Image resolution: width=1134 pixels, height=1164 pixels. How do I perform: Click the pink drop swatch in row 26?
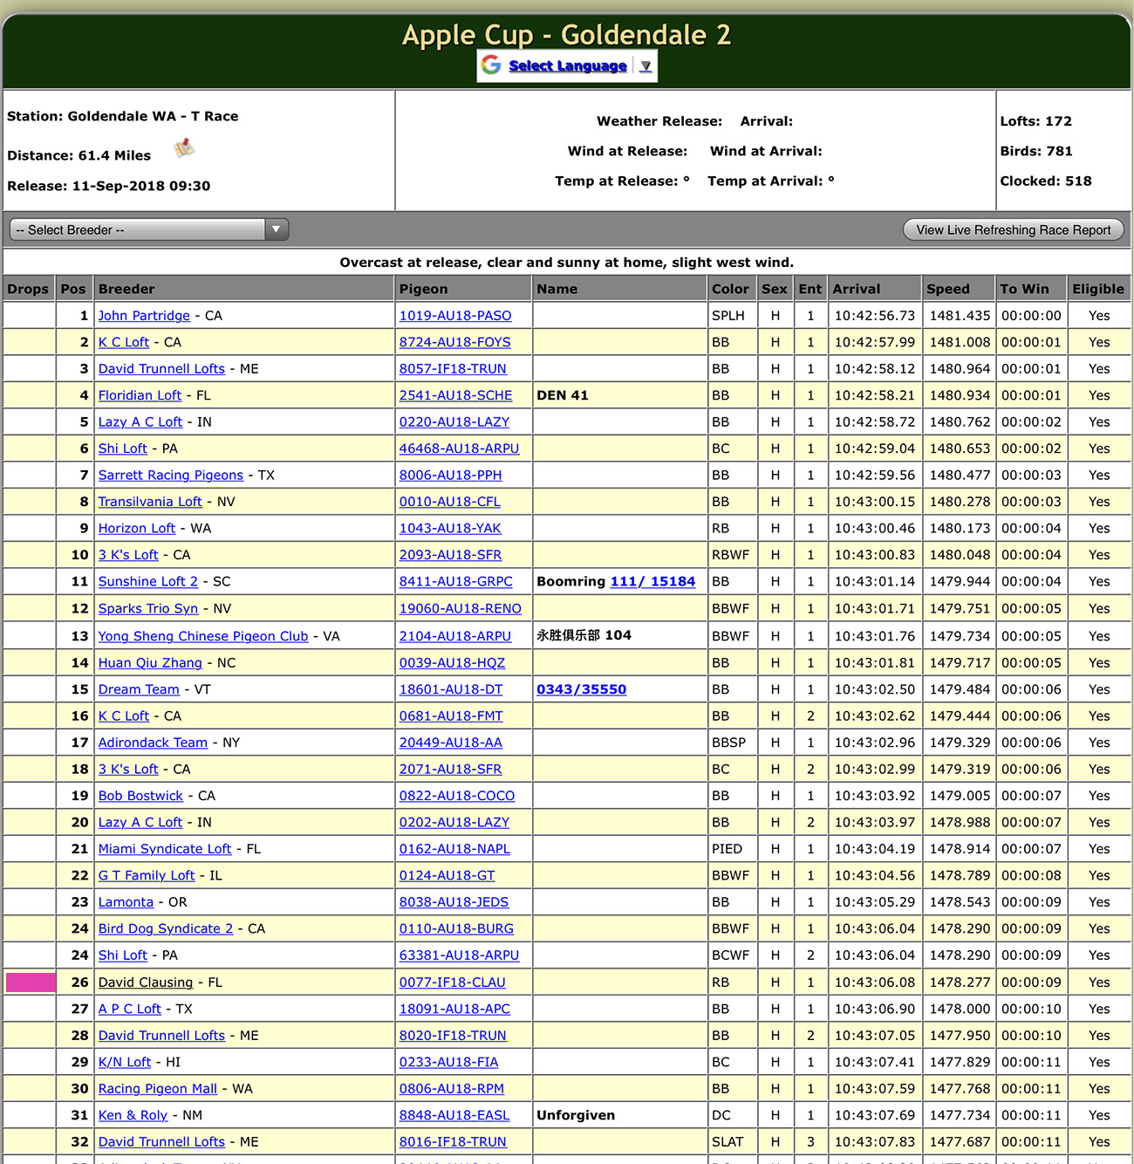tap(31, 983)
